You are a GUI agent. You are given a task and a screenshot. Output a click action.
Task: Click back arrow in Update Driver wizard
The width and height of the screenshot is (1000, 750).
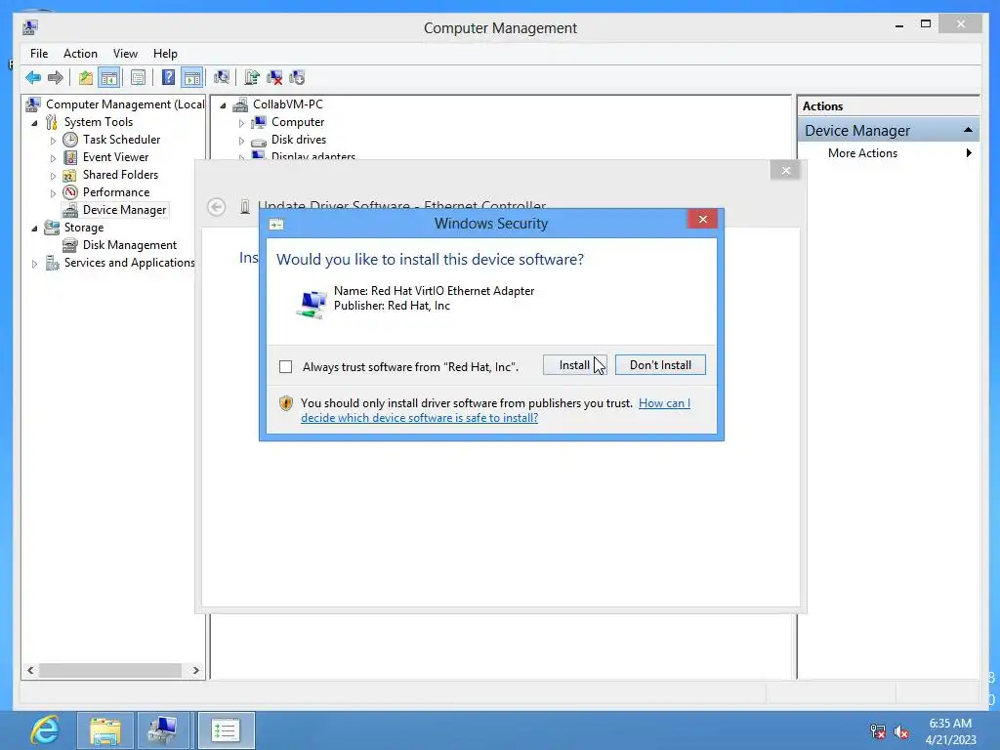click(x=216, y=207)
